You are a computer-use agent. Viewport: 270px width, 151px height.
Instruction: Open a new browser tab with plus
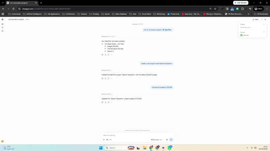point(41,3)
